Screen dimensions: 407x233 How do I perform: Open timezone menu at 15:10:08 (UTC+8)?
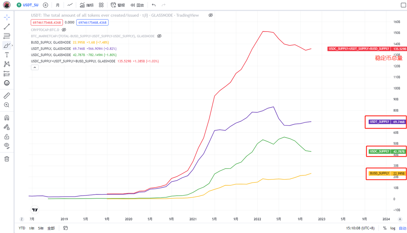pos(361,228)
